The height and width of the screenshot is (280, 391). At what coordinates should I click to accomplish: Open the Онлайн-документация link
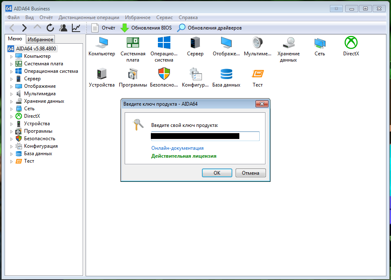coord(177,148)
